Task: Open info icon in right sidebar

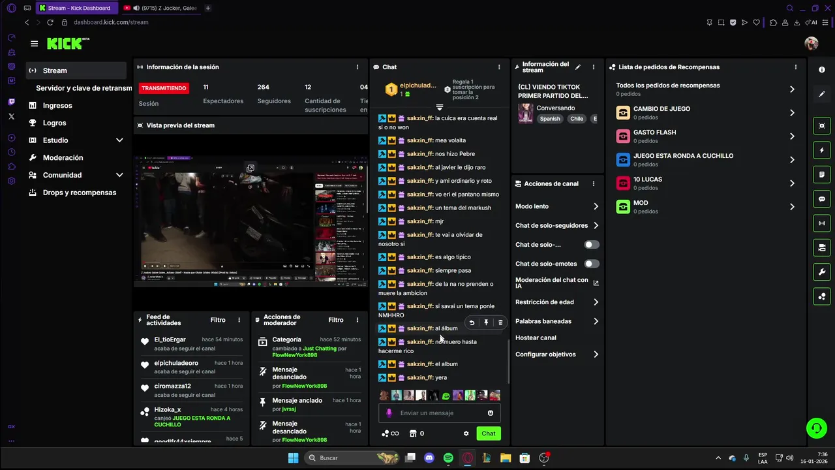Action: click(x=822, y=70)
